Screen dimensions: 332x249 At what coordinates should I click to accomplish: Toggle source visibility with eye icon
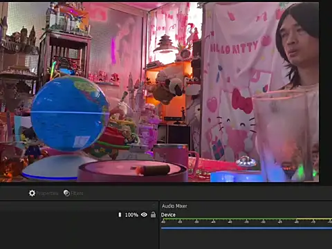click(x=144, y=214)
